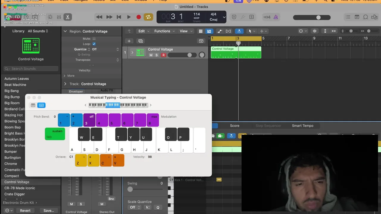Click the Solo S button in control bar

pyautogui.click(x=252, y=17)
